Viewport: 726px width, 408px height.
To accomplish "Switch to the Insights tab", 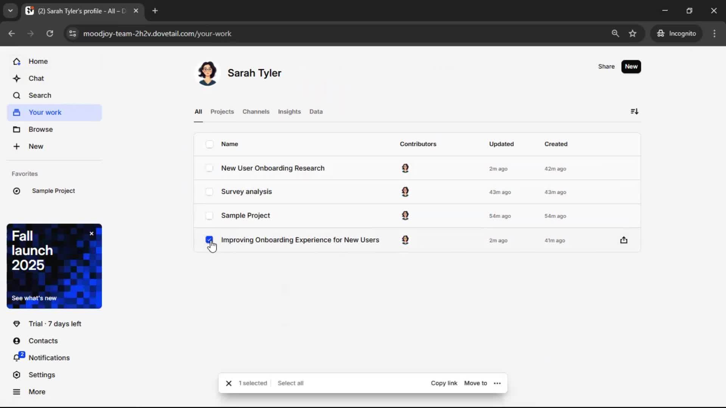I will [289, 112].
